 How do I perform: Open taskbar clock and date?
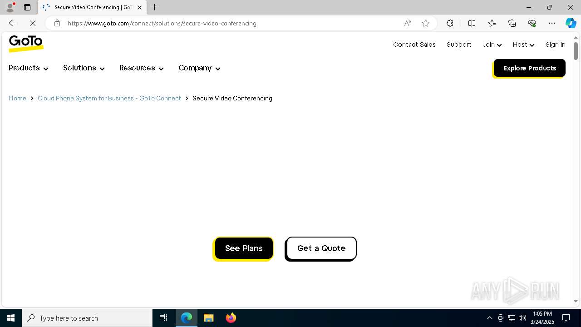[542, 318]
